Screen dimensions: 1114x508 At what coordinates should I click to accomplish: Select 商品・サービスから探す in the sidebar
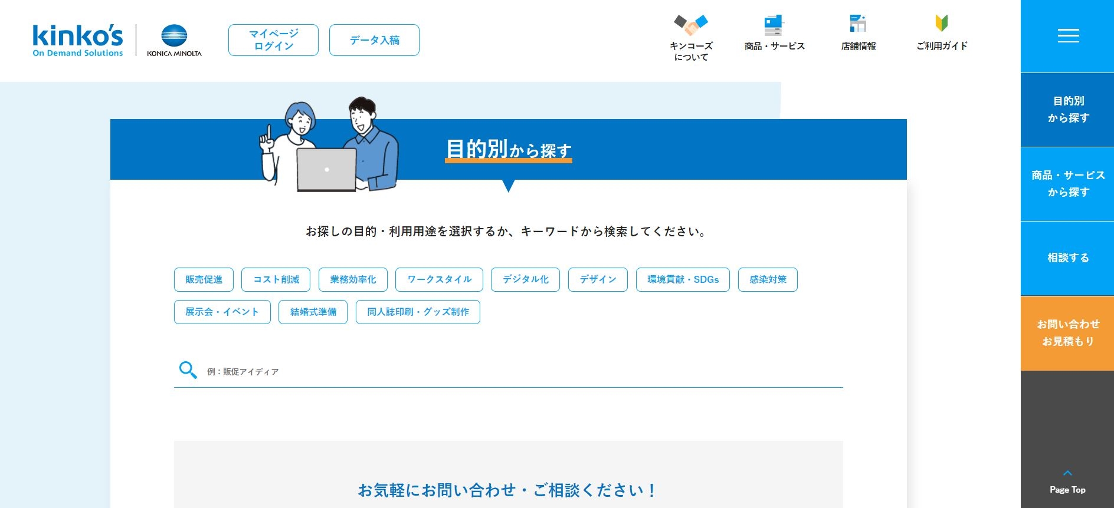[1067, 184]
